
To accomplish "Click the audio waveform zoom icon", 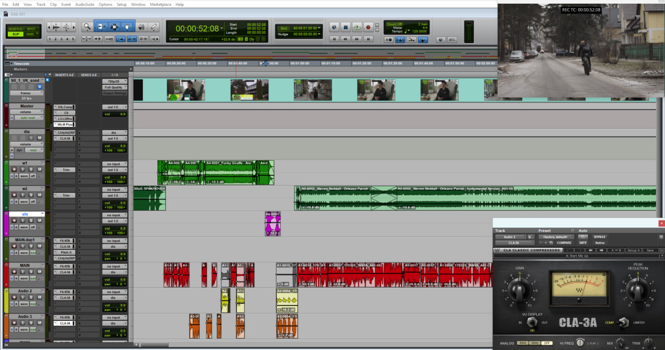I will point(56,27).
